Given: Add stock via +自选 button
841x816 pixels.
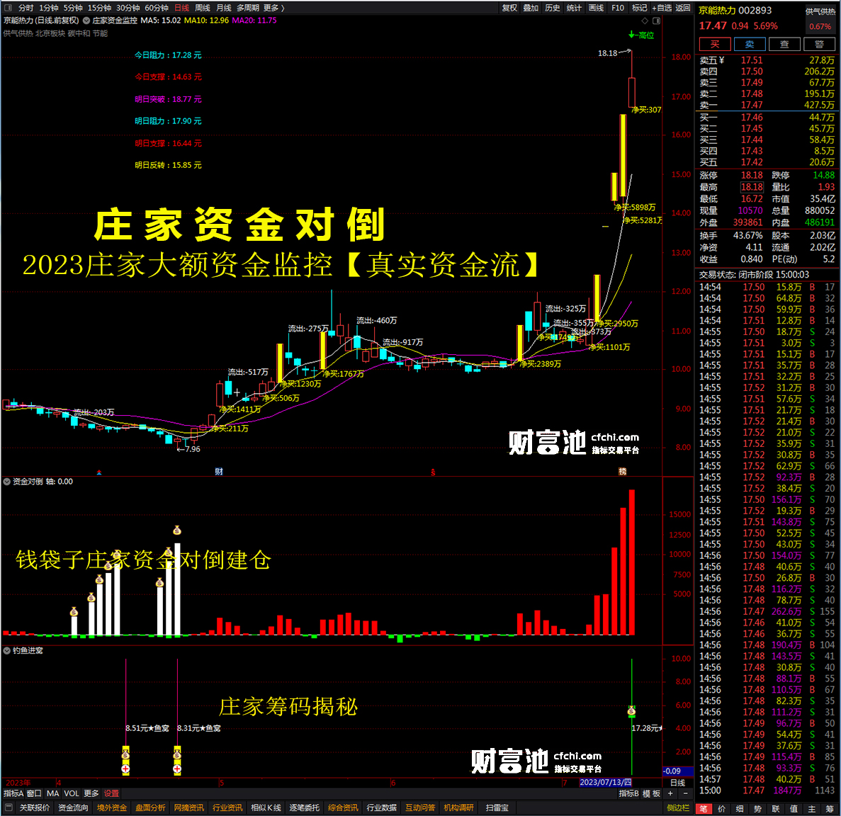Looking at the screenshot, I should click(661, 8).
